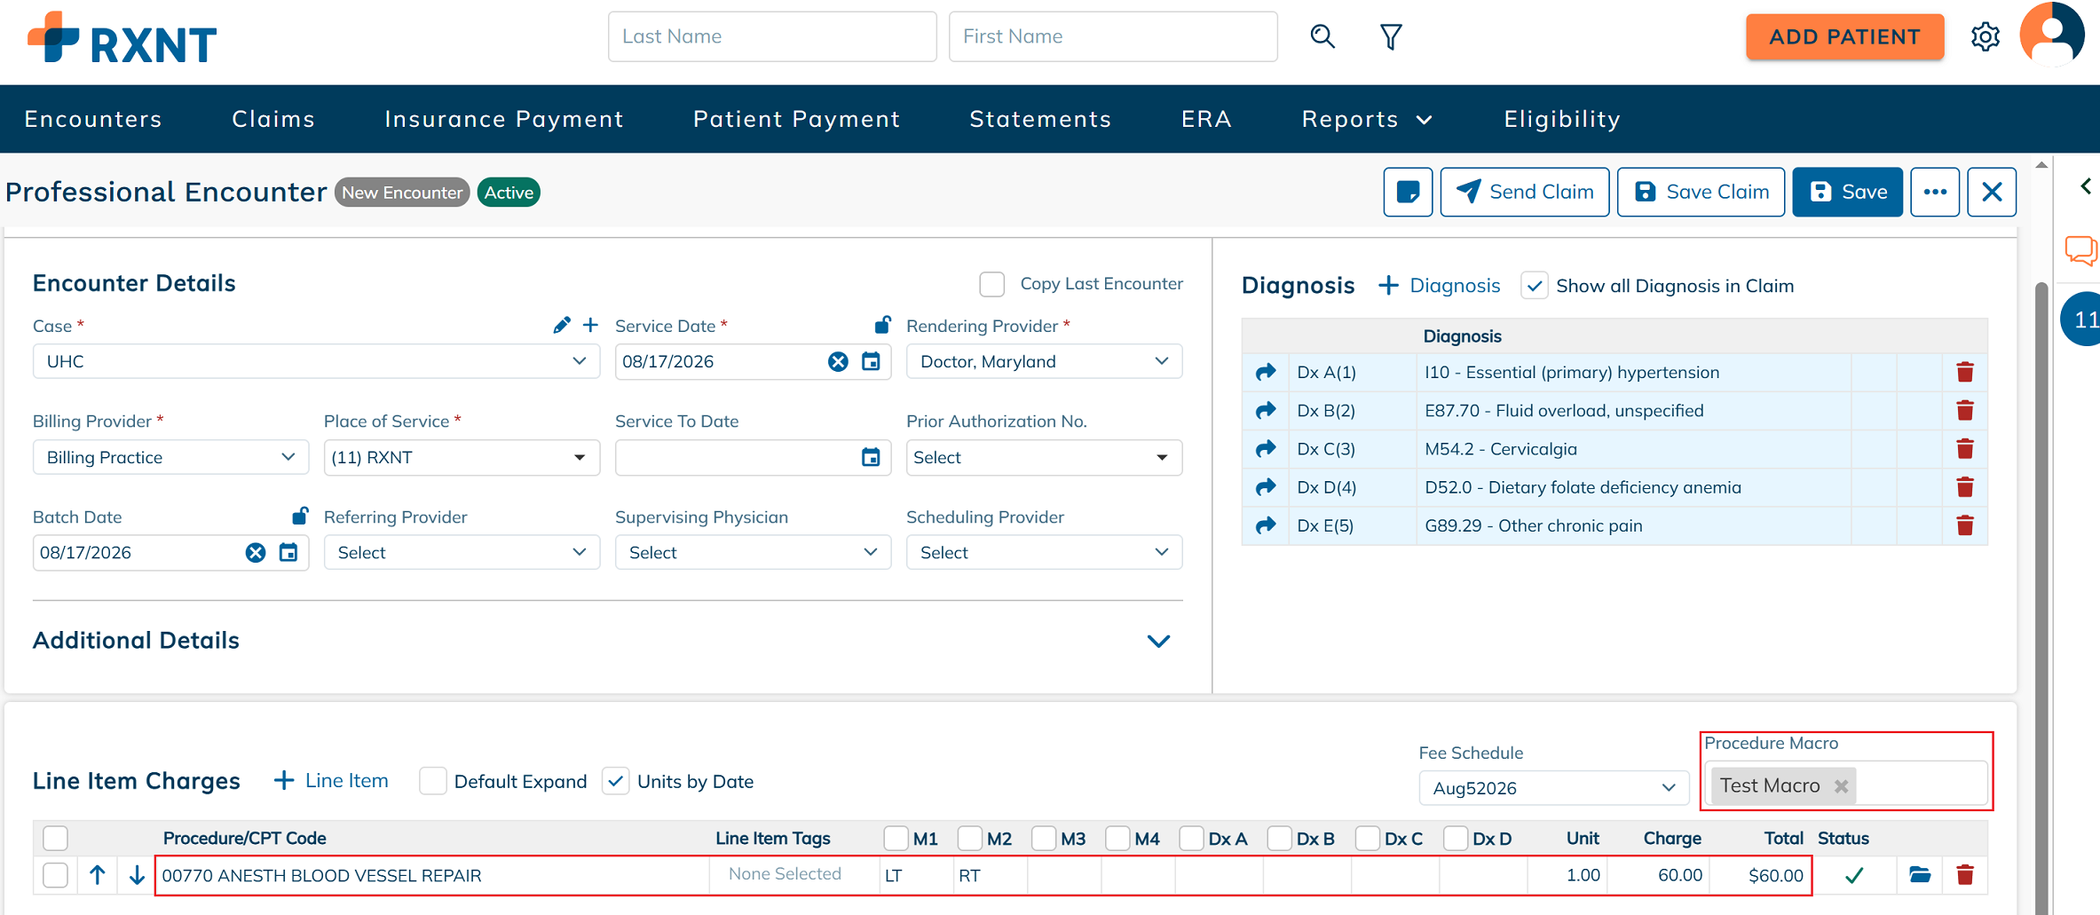The image size is (2100, 915).
Task: Click the edit case pencil icon
Action: pyautogui.click(x=561, y=326)
